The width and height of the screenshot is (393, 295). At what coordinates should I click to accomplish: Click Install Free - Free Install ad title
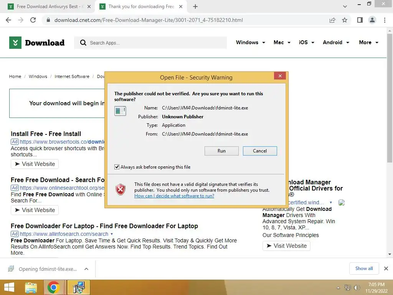tap(46, 134)
